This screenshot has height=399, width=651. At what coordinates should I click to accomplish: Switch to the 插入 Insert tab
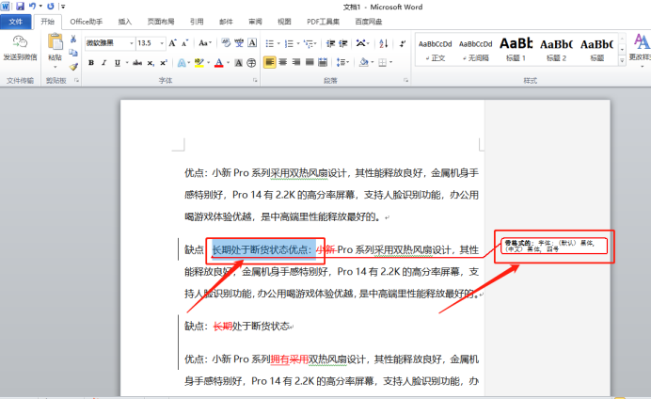(x=124, y=22)
